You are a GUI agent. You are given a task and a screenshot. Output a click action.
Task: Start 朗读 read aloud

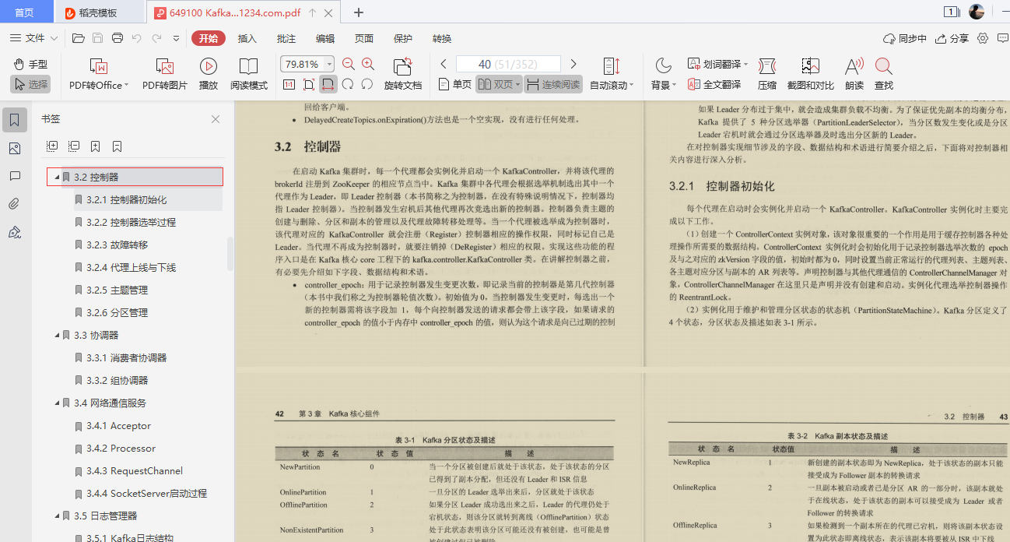point(854,74)
